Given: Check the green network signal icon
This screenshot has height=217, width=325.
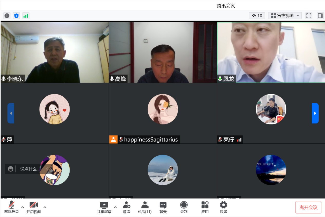Looking at the screenshot, I should click(x=26, y=16).
